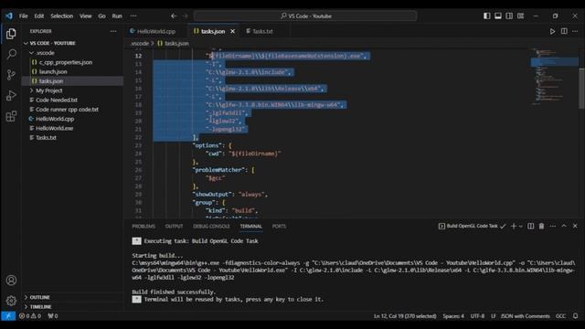Maximize the panel with the caret icon
Screen dimensions: 585x329
coord(564,226)
